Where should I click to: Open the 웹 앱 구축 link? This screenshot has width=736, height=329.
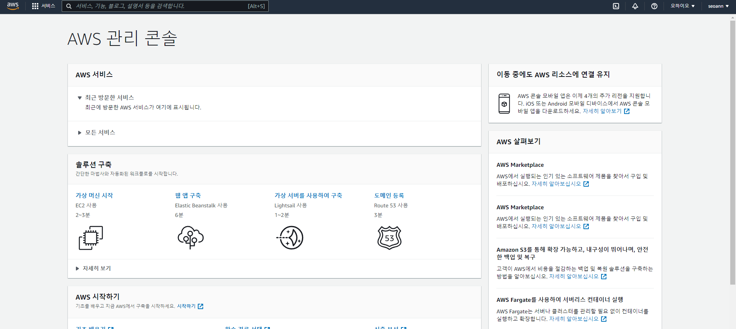pos(188,195)
